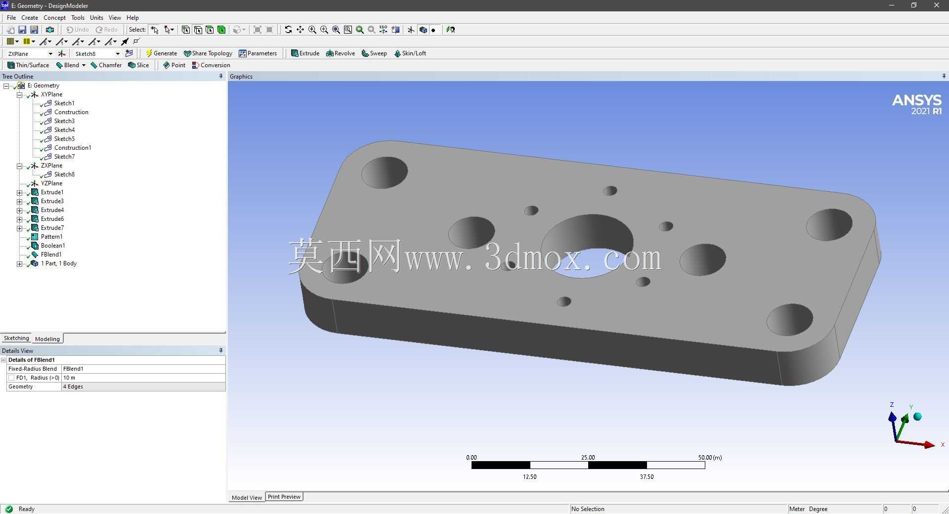This screenshot has width=949, height=514.
Task: Capture image with the camera icon
Action: (x=50, y=30)
